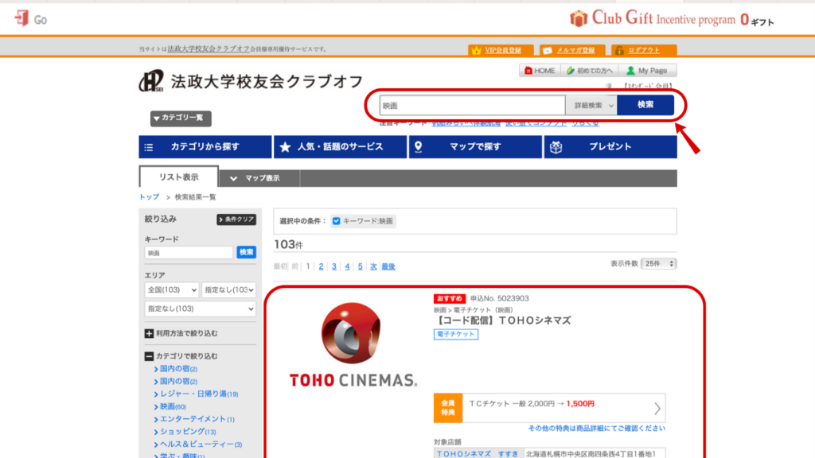
Task: Open the 詳細検索 dropdown in the search bar
Action: (x=591, y=106)
